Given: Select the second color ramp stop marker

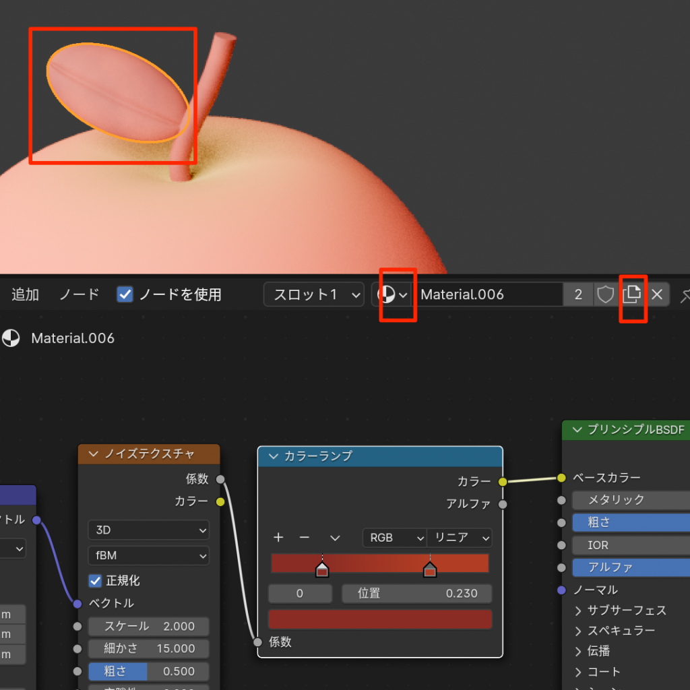Looking at the screenshot, I should coord(430,570).
